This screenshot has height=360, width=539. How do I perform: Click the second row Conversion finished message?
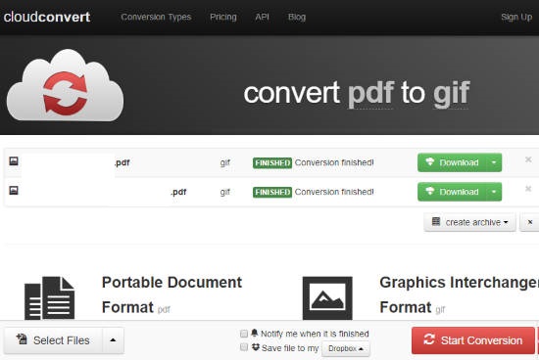[x=334, y=192]
